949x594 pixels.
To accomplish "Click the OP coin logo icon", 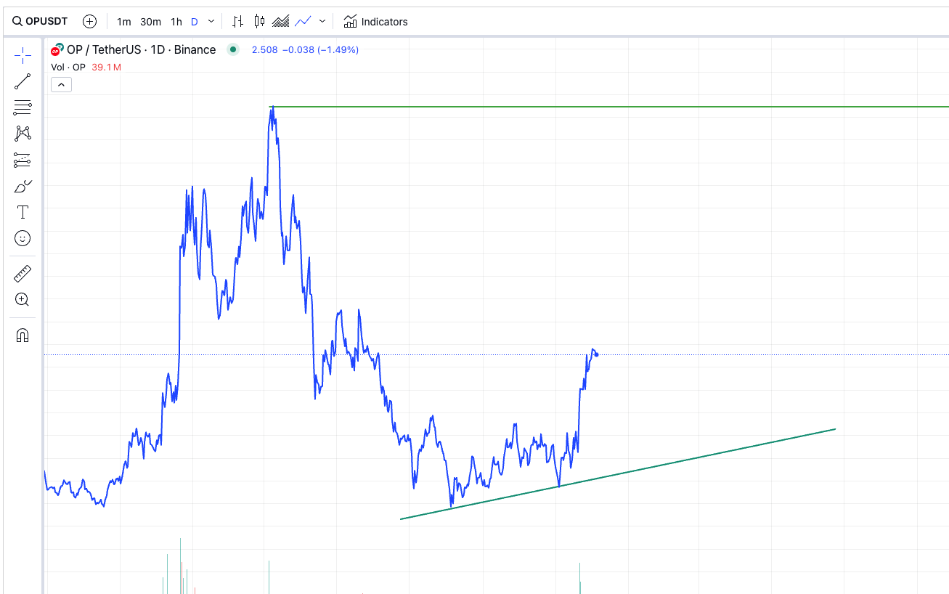I will [57, 49].
